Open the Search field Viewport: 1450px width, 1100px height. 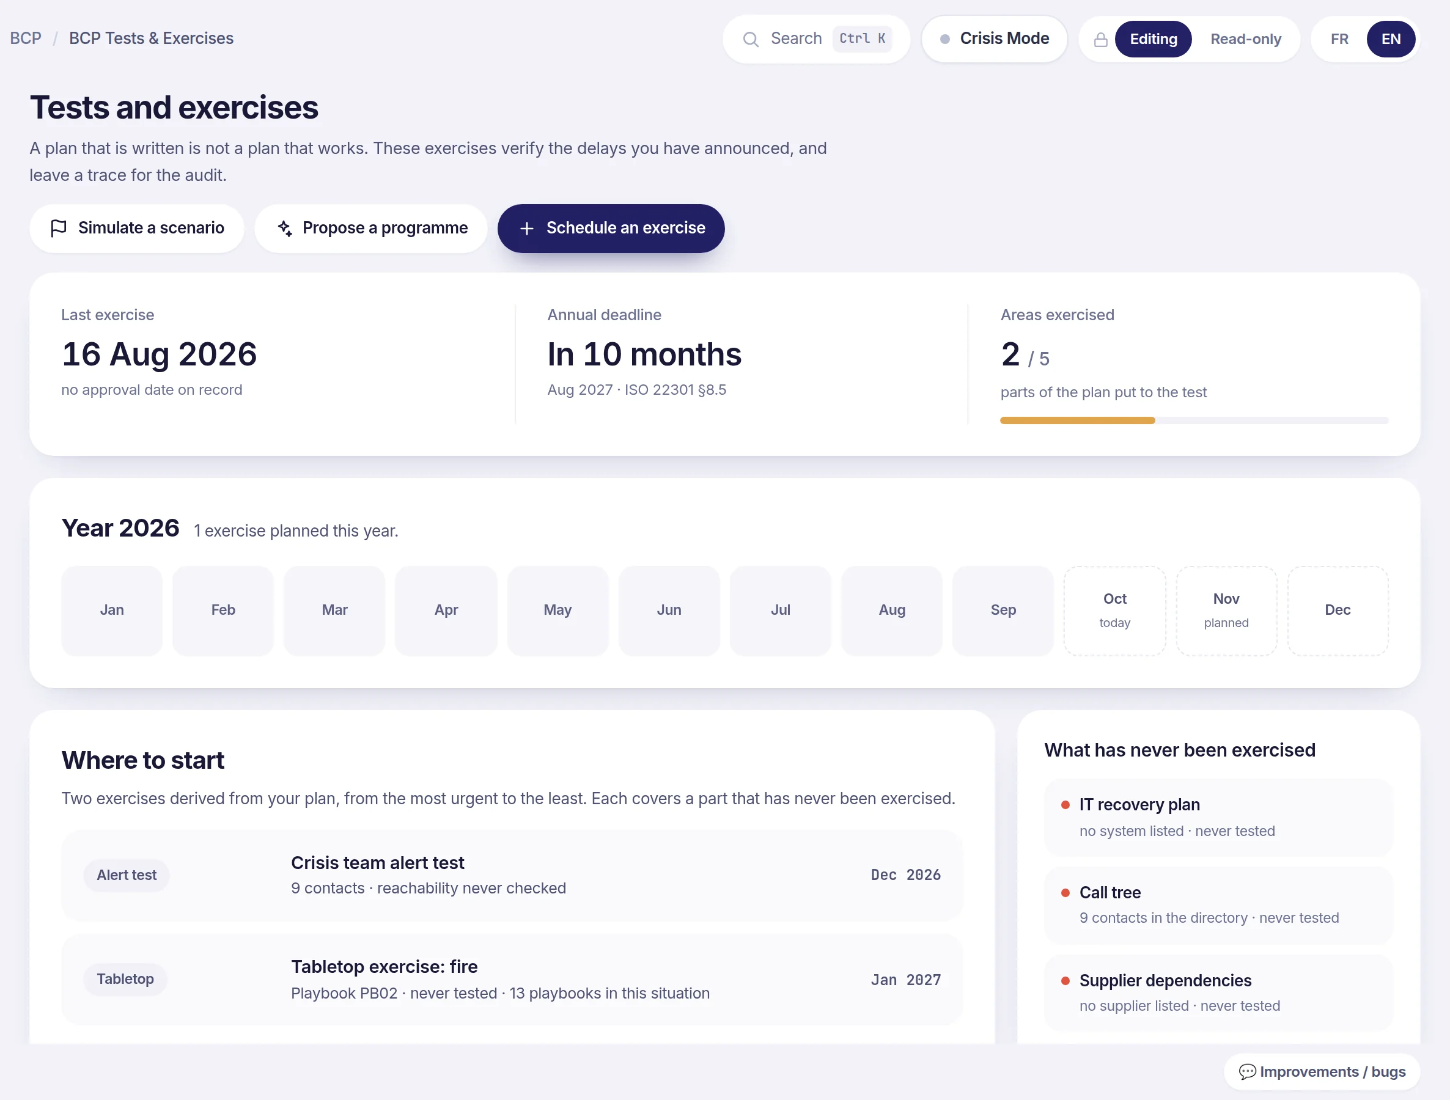point(816,39)
